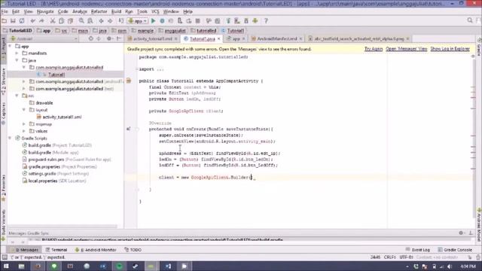Expand the mipmap folder
The height and width of the screenshot is (271, 482).
[24, 123]
